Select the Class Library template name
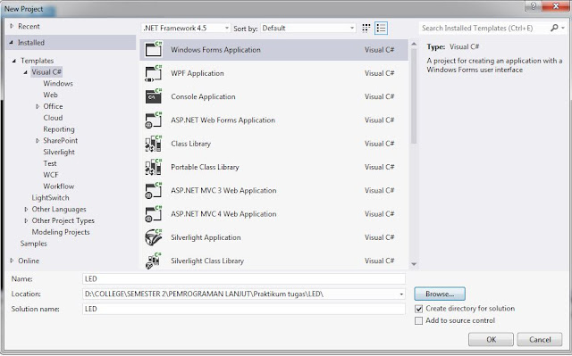 tap(190, 144)
